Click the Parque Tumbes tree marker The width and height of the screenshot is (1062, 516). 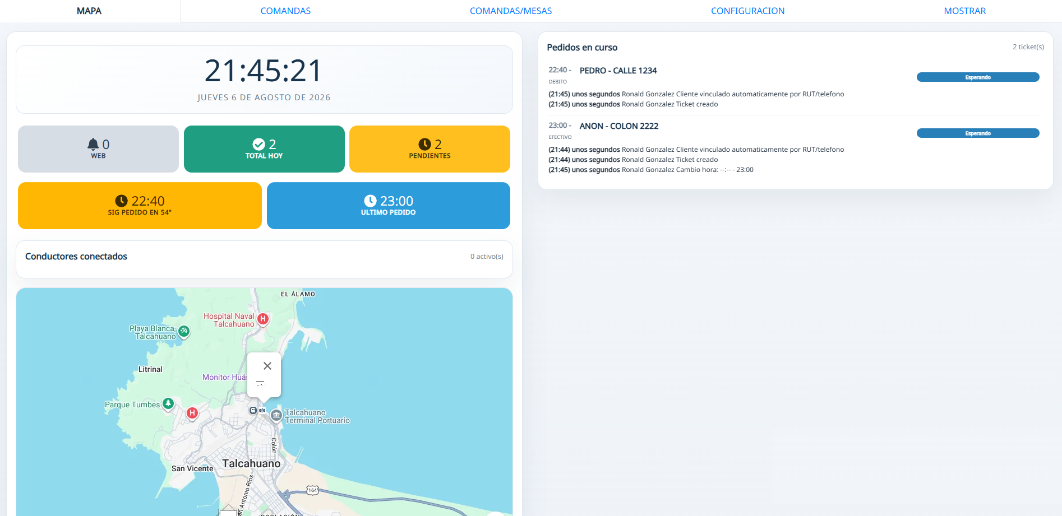pyautogui.click(x=168, y=403)
